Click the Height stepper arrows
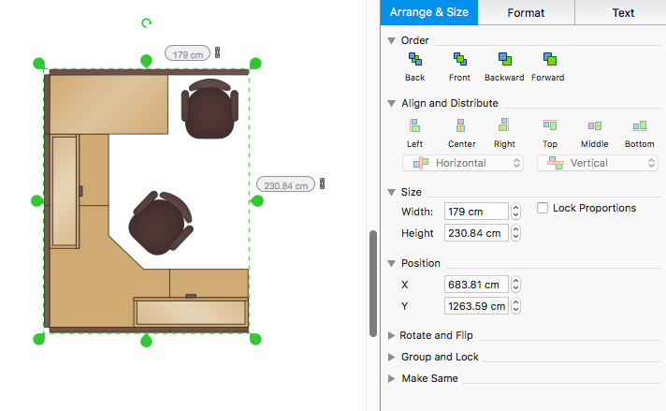 coord(515,233)
